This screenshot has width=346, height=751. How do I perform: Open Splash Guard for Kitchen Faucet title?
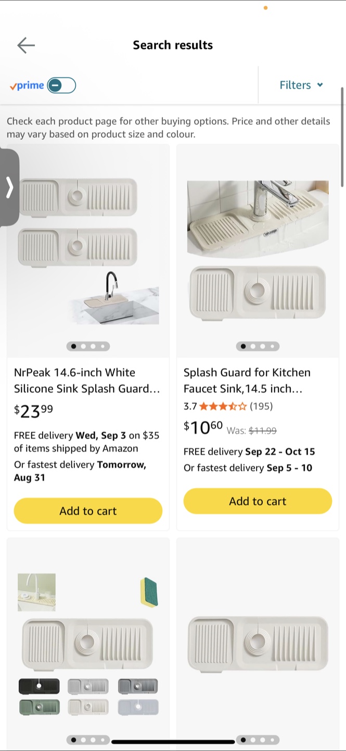click(x=247, y=380)
